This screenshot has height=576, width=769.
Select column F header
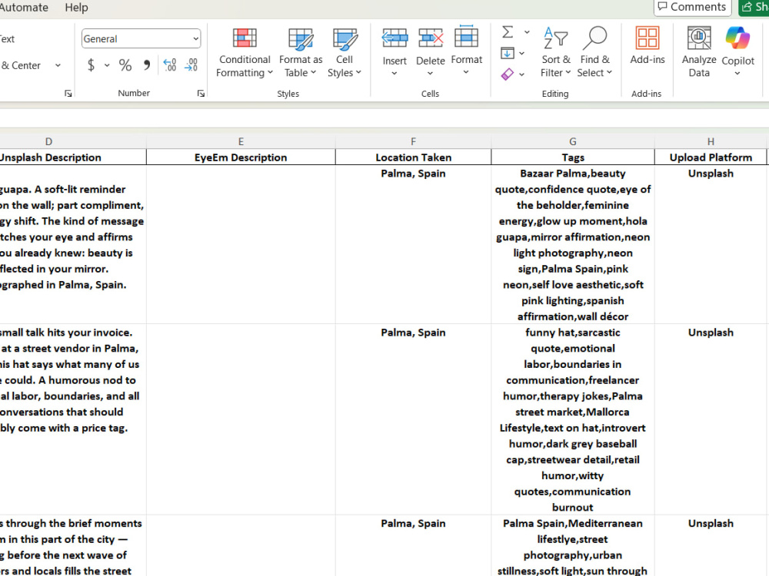[x=414, y=141]
